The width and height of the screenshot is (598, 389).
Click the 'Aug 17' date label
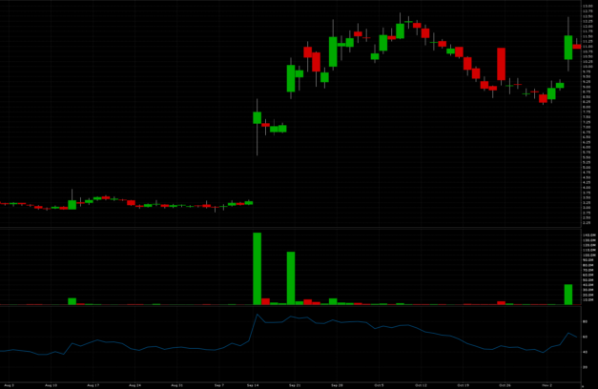[93, 384]
